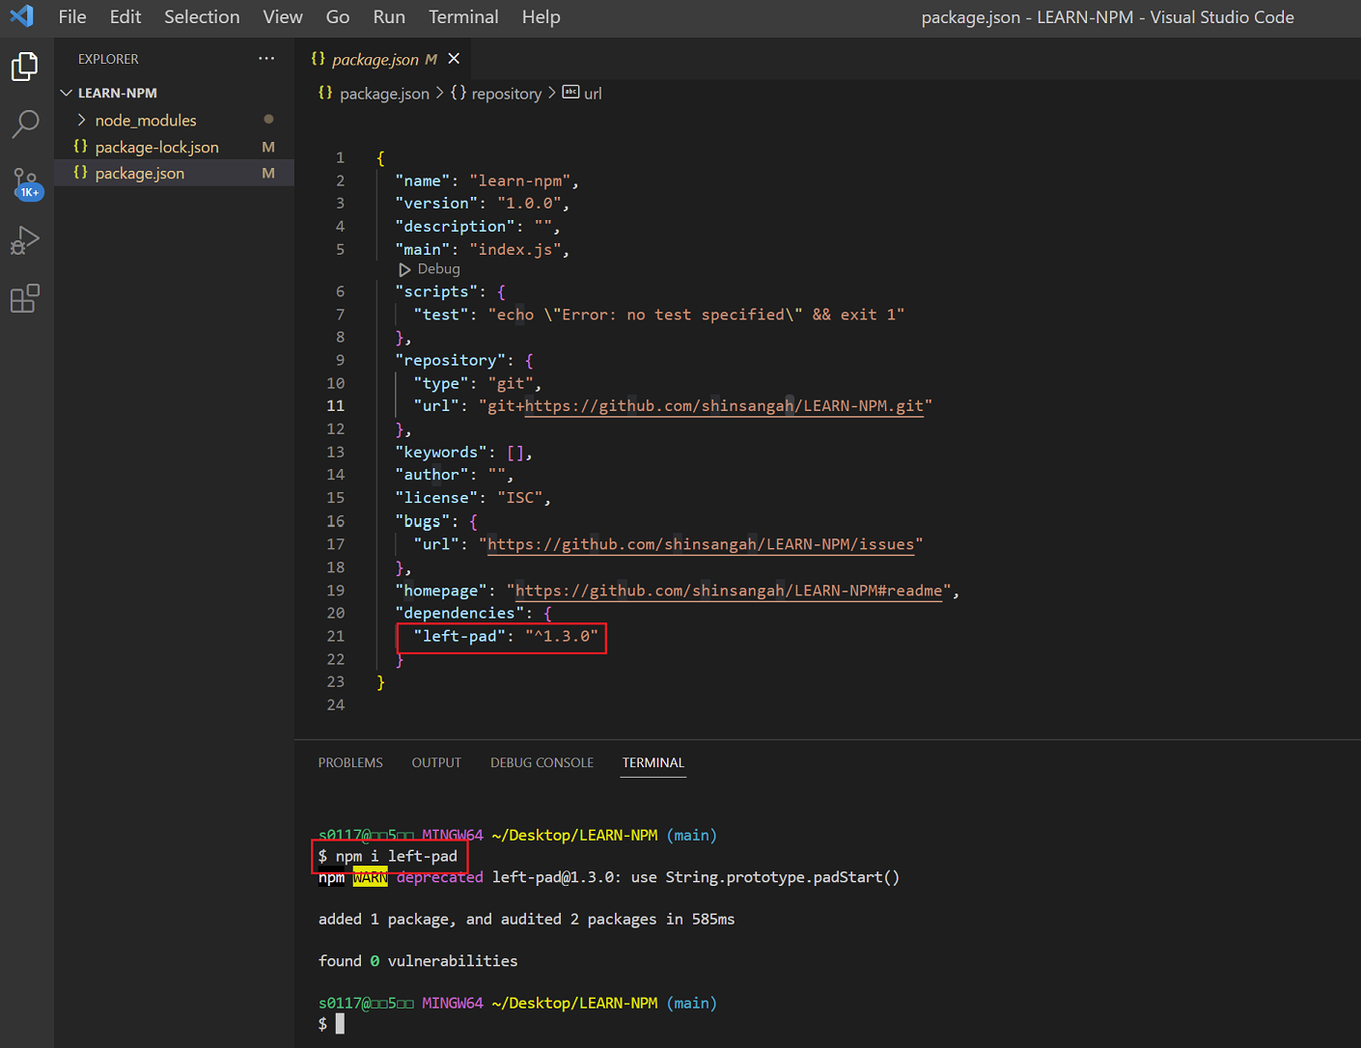Viewport: 1361px width, 1048px height.
Task: Click the "left-pad" dependency key text
Action: (x=459, y=636)
